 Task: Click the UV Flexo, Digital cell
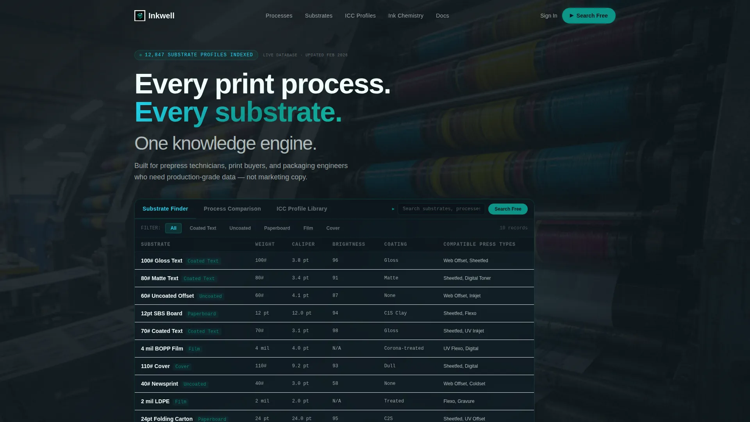461,349
